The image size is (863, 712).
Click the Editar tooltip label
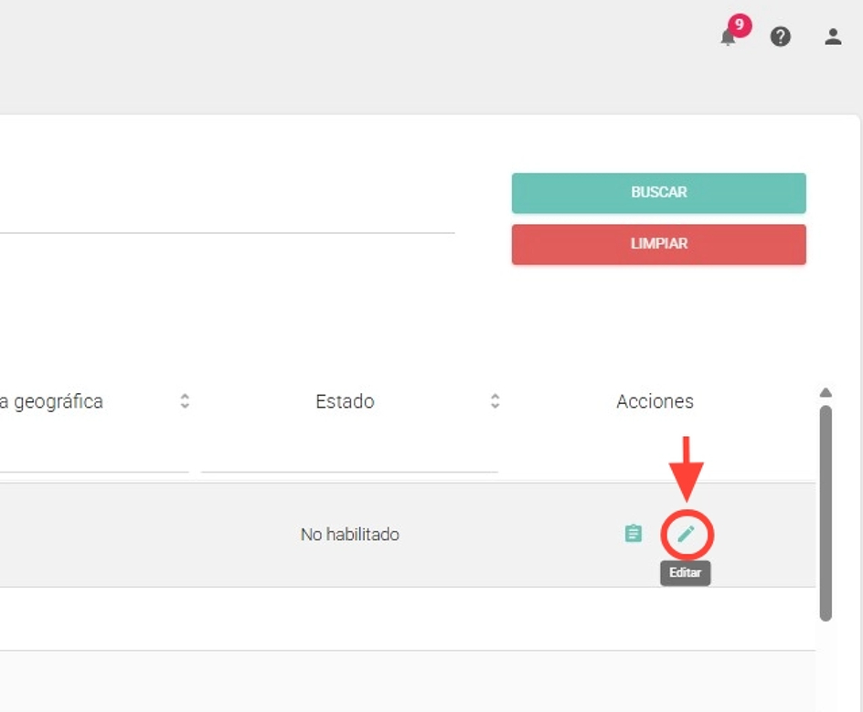(x=686, y=573)
